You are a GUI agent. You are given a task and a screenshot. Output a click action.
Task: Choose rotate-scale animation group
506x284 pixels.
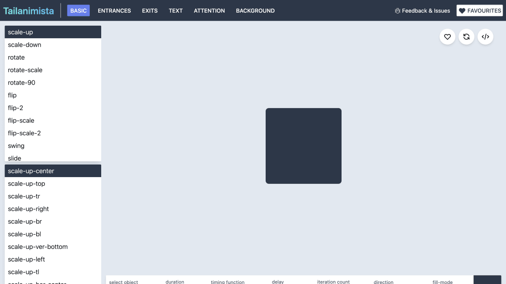pos(53,70)
